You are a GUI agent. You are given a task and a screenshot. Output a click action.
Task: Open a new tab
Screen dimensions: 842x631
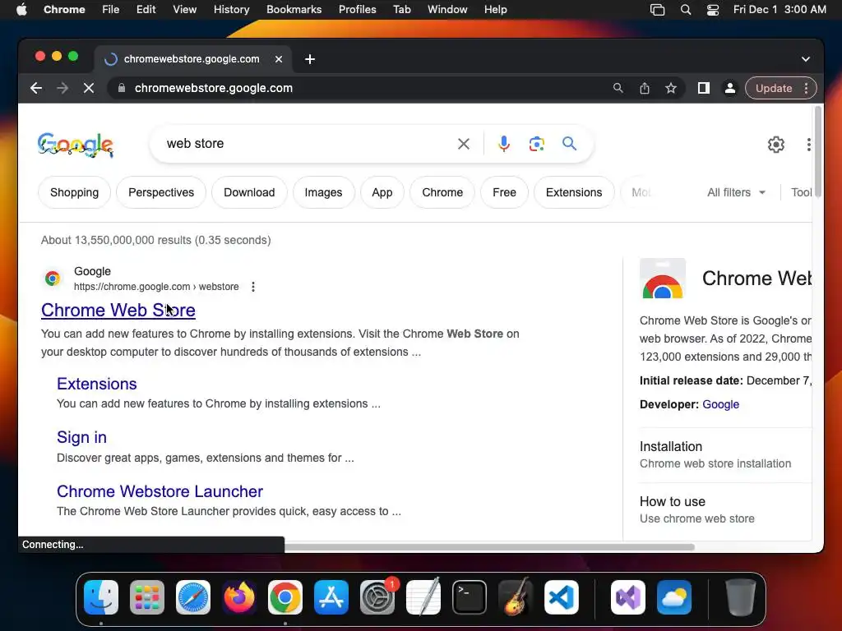pos(310,59)
